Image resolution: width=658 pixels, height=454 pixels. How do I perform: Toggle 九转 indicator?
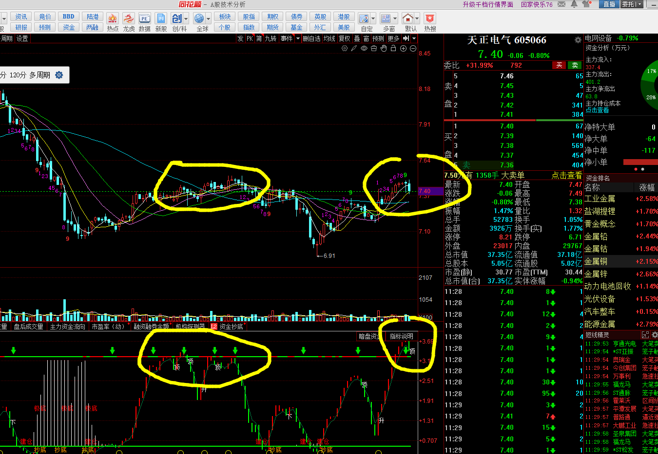271,38
